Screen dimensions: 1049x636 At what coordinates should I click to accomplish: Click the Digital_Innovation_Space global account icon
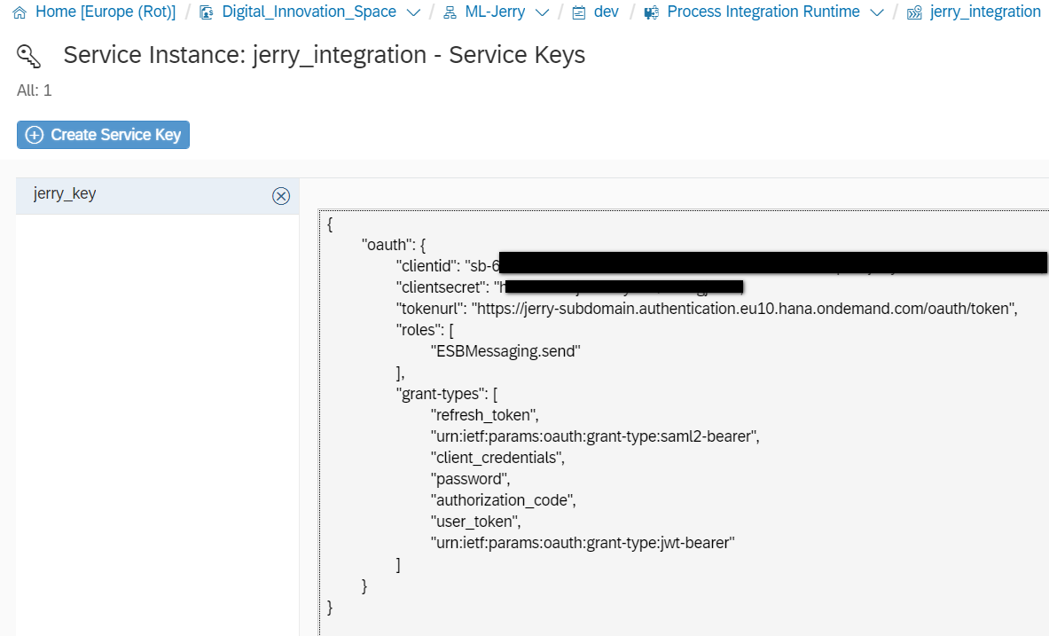[207, 12]
